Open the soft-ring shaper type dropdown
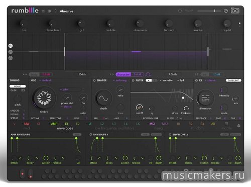The image size is (251, 187). pos(120,80)
